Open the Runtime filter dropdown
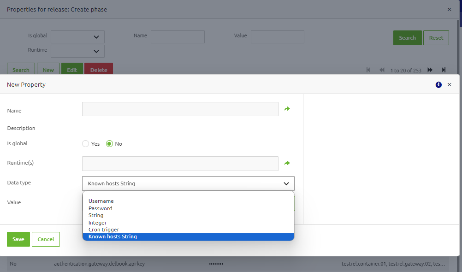The width and height of the screenshot is (462, 272). pyautogui.click(x=77, y=51)
